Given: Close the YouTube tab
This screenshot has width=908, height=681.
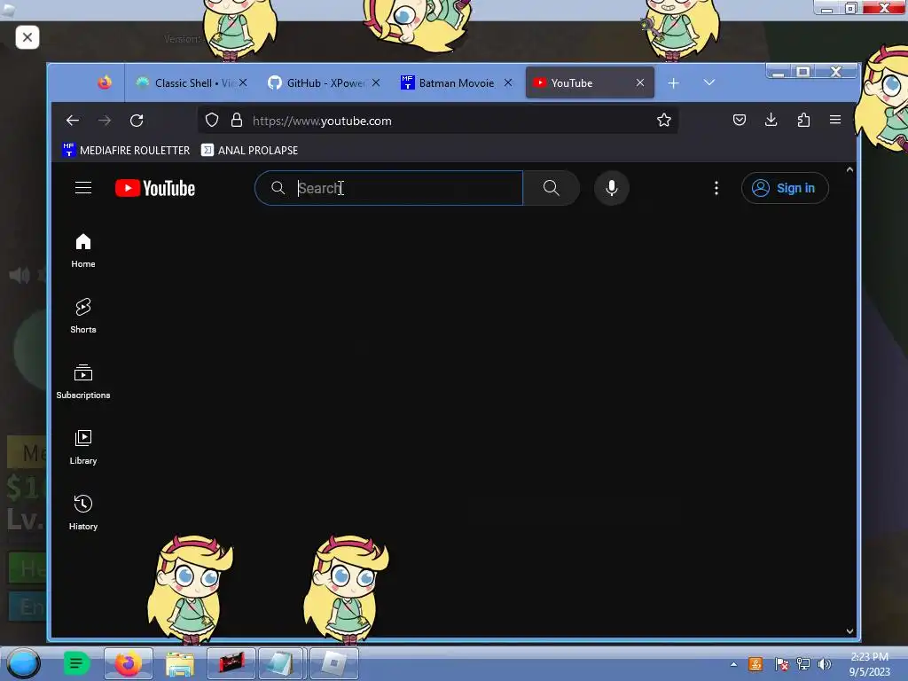Looking at the screenshot, I should point(640,82).
